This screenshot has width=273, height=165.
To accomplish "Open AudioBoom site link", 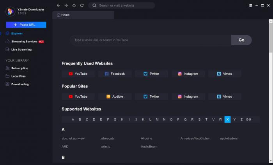I will (149, 147).
